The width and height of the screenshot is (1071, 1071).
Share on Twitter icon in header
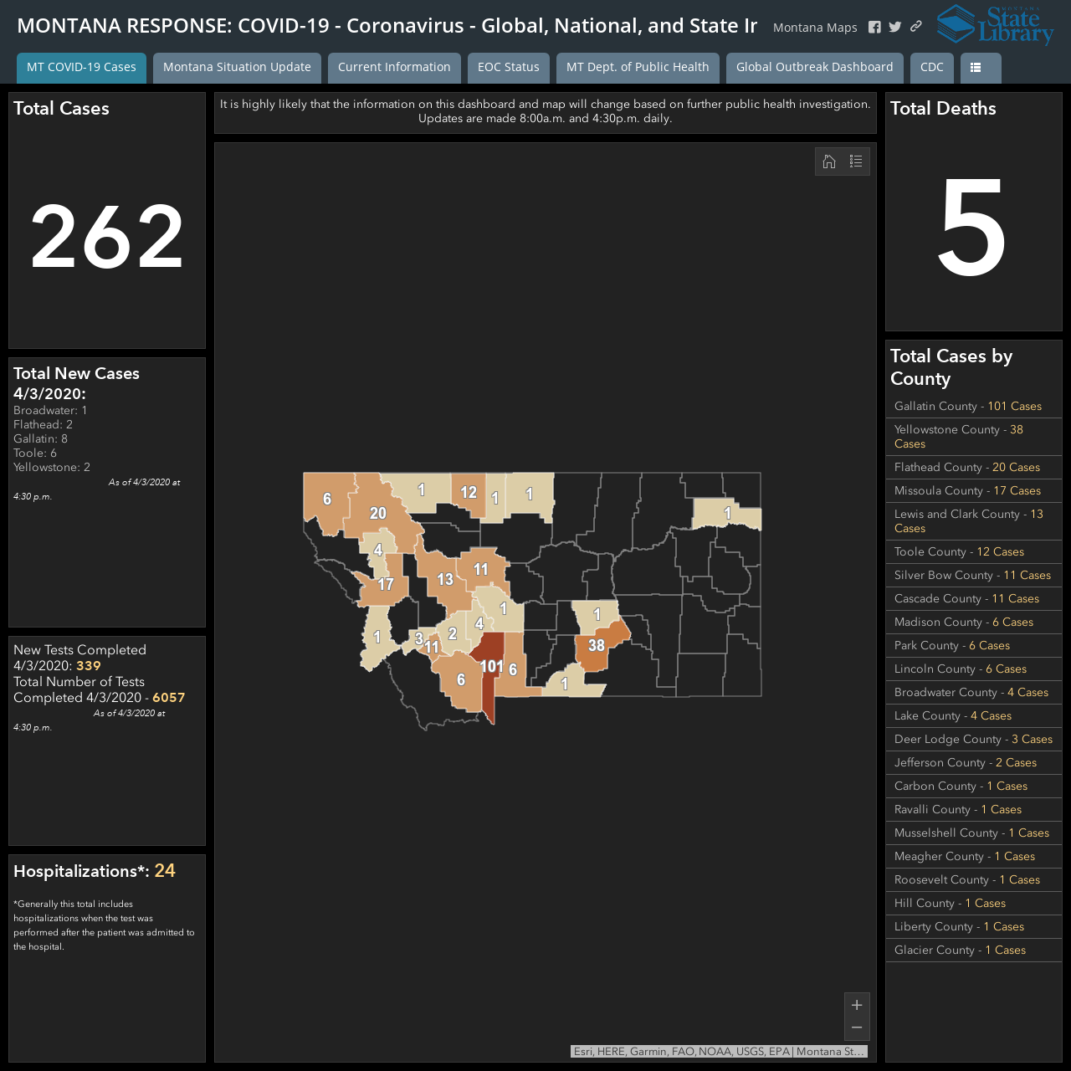(x=895, y=27)
